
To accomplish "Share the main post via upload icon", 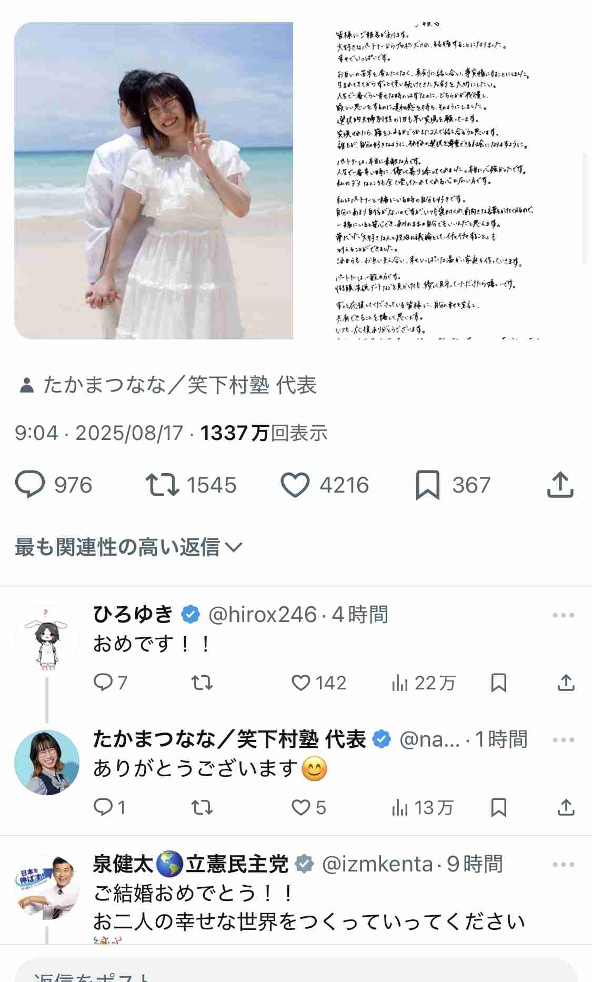I will 560,484.
